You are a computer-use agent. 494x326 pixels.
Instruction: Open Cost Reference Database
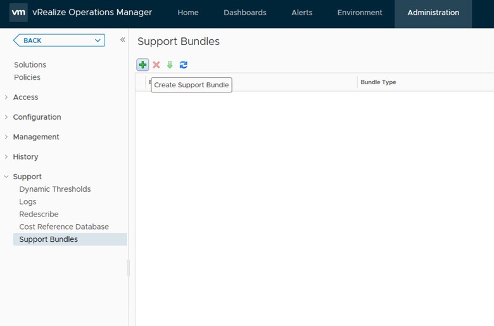pyautogui.click(x=64, y=227)
